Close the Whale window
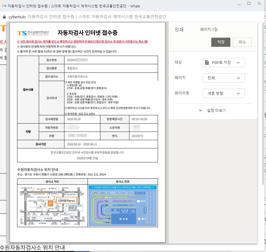Screen dimensions: 266x252 pos(259,3)
